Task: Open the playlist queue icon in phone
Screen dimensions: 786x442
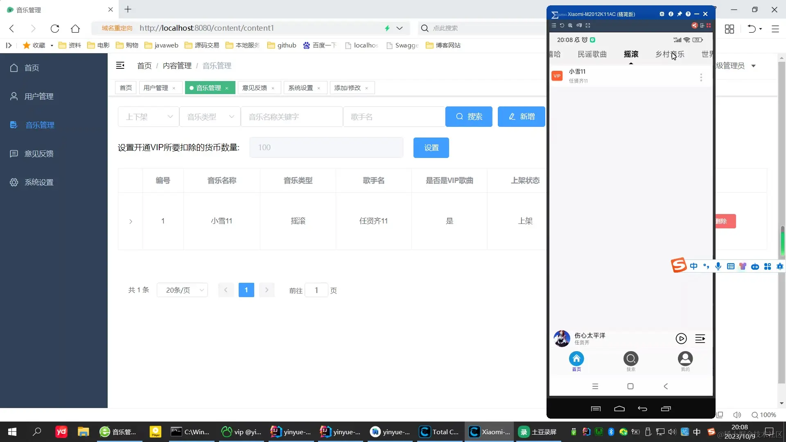Action: (x=700, y=338)
